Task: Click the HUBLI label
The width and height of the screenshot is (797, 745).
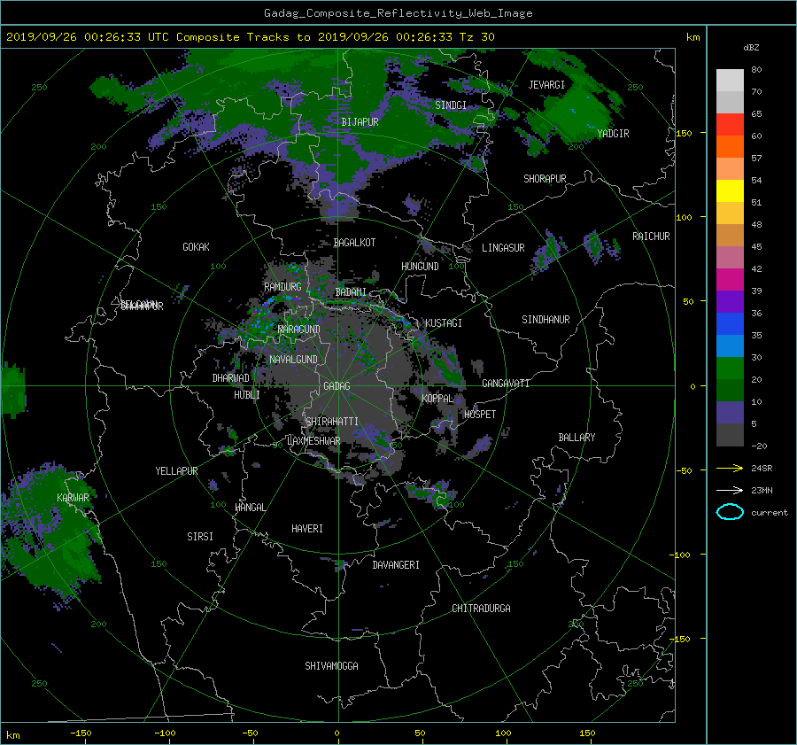Action: (246, 395)
